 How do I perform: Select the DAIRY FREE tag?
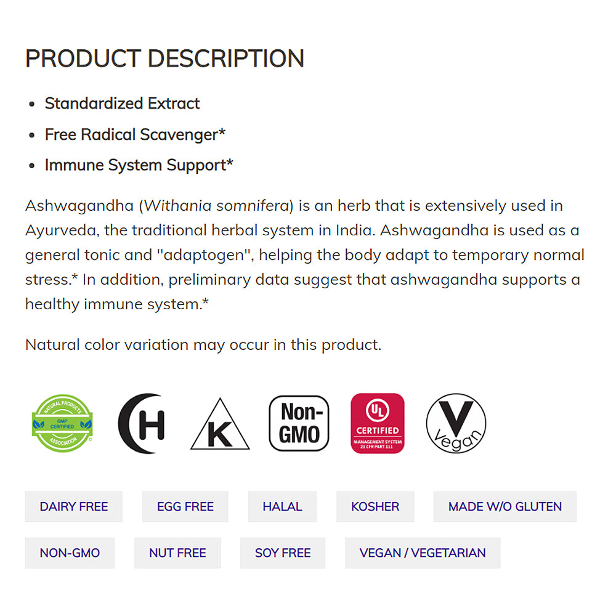(x=74, y=506)
